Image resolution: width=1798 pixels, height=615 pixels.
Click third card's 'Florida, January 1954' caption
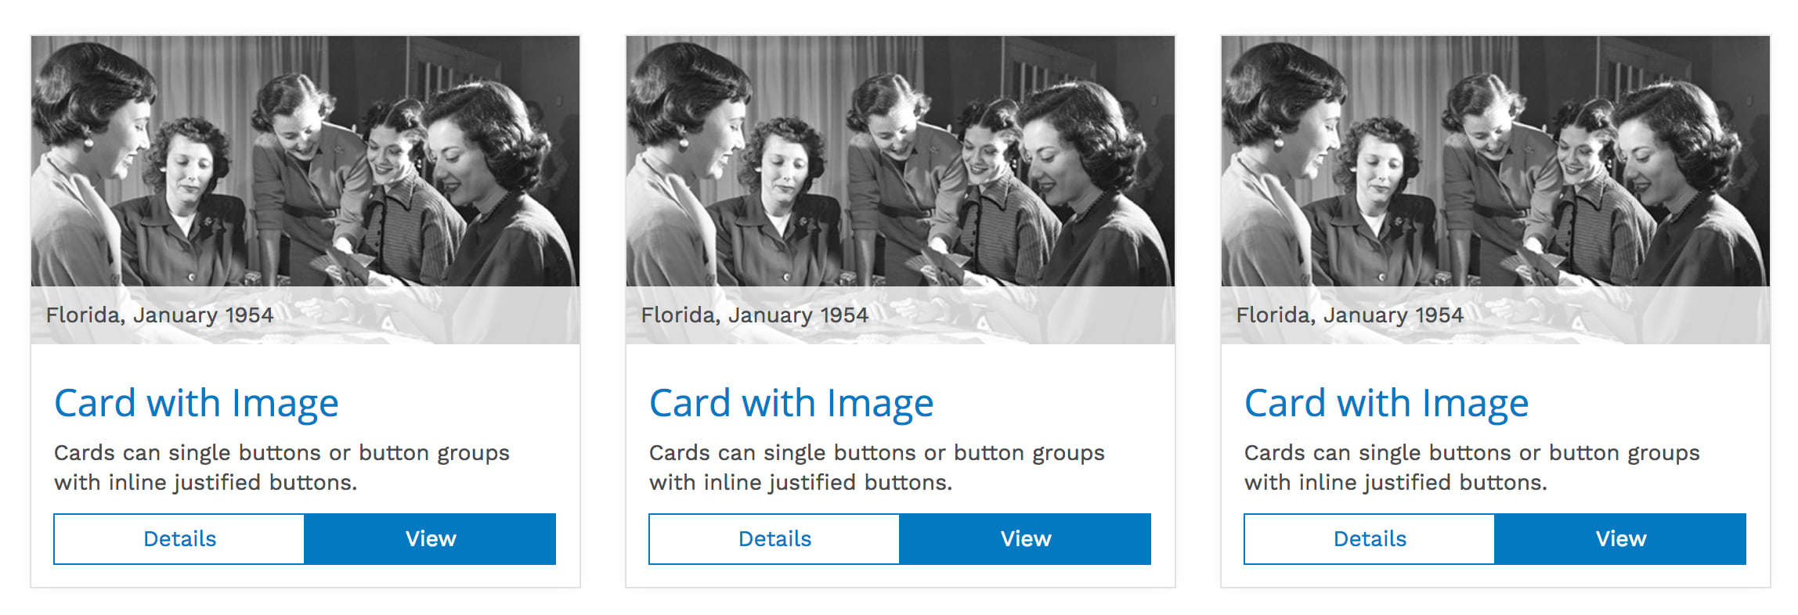pos(1350,315)
